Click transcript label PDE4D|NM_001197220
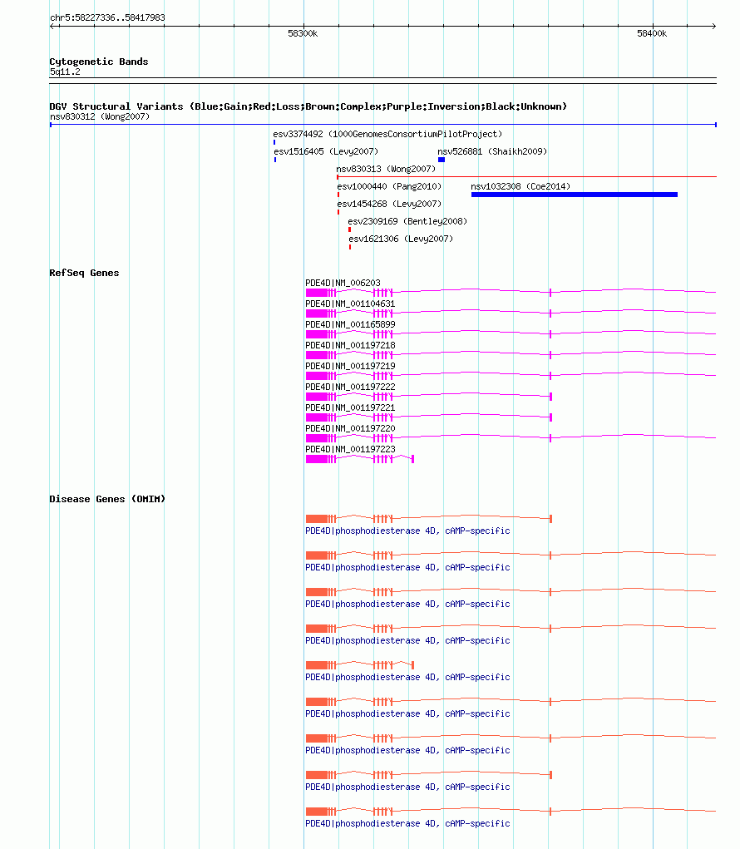Screen dimensions: 740x849 pos(350,429)
